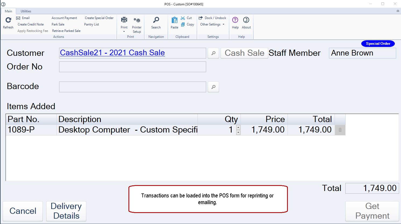The image size is (401, 224).
Task: Click Apply Restocking Fee
Action: point(33,31)
